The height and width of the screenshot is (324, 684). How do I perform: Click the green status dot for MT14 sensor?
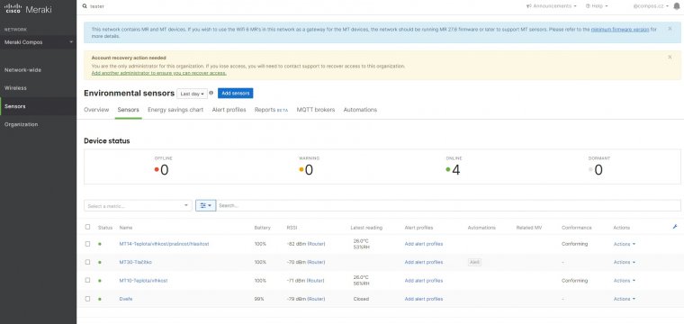[100, 244]
